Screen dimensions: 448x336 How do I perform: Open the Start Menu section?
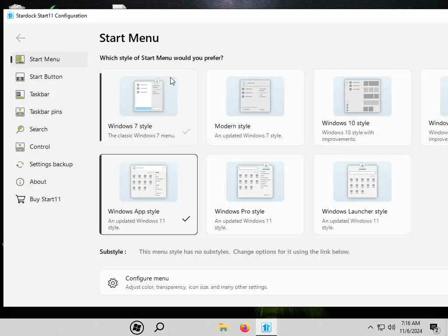pyautogui.click(x=49, y=59)
